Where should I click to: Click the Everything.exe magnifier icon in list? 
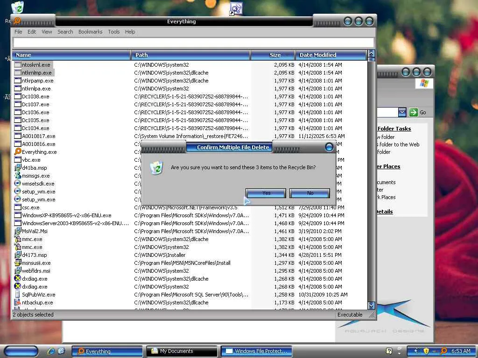18,151
